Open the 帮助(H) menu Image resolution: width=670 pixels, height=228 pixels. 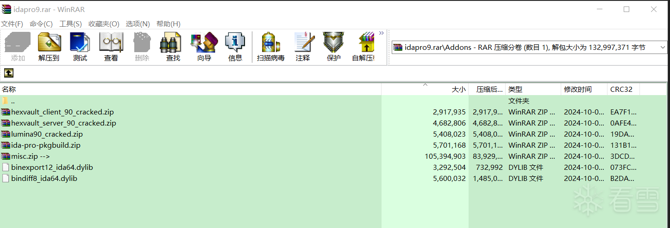coord(169,24)
